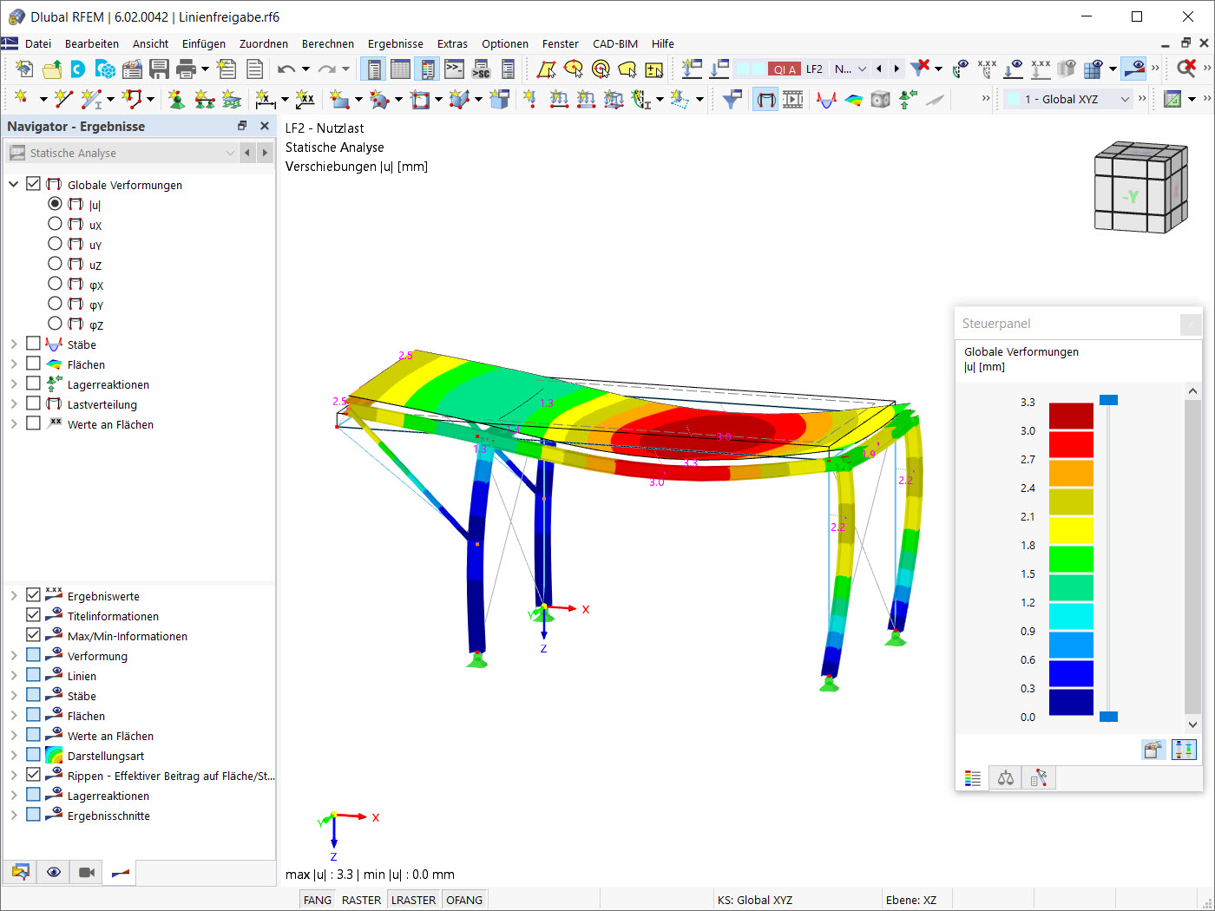The height and width of the screenshot is (911, 1215).
Task: Insert a new line with the line tool
Action: (x=63, y=100)
